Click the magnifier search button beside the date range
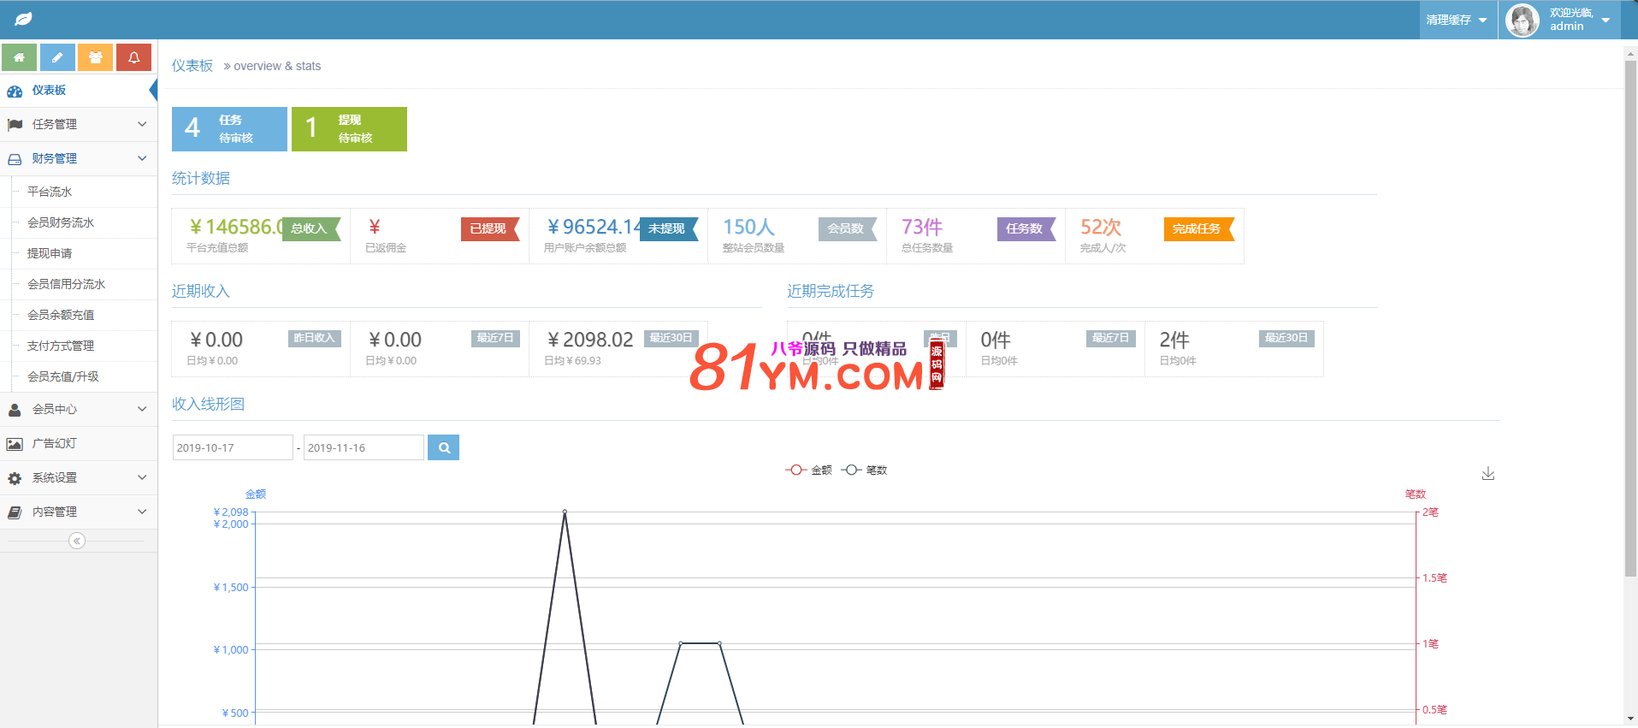 pos(443,447)
